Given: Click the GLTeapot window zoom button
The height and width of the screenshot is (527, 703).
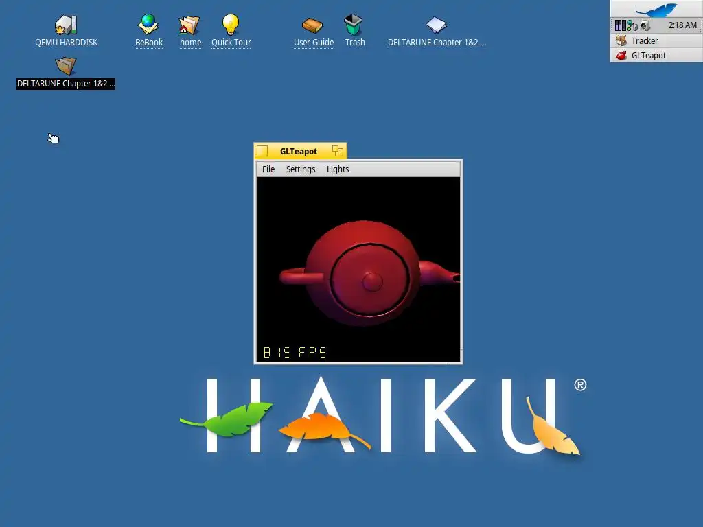Looking at the screenshot, I should pyautogui.click(x=338, y=151).
